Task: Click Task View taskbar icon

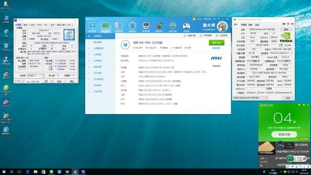Action: click(19, 172)
